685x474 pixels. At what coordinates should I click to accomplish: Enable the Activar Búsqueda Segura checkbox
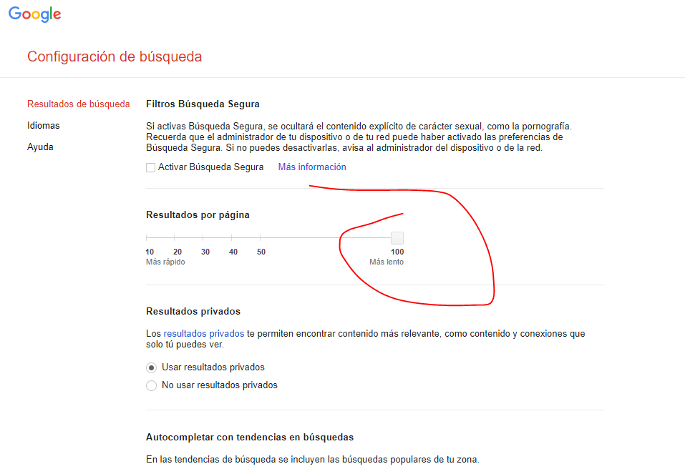[x=151, y=167]
